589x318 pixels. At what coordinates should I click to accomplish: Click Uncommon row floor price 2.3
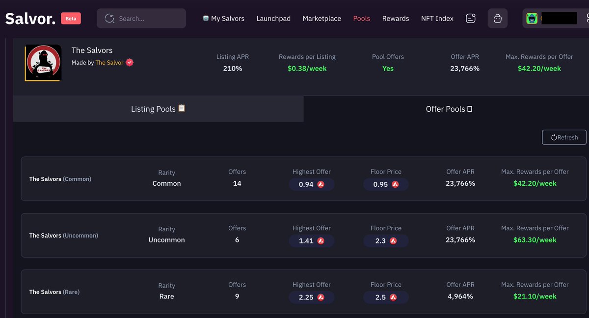click(386, 241)
